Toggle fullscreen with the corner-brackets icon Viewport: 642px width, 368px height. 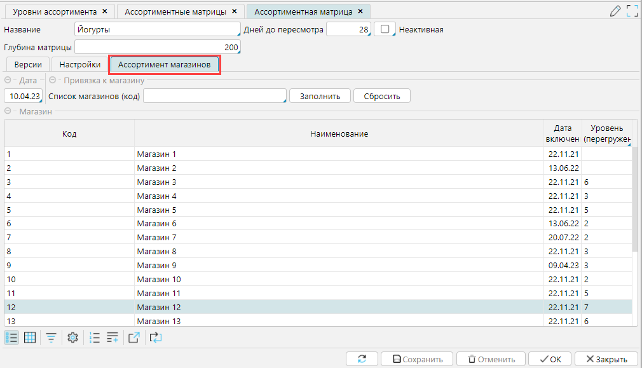(632, 11)
